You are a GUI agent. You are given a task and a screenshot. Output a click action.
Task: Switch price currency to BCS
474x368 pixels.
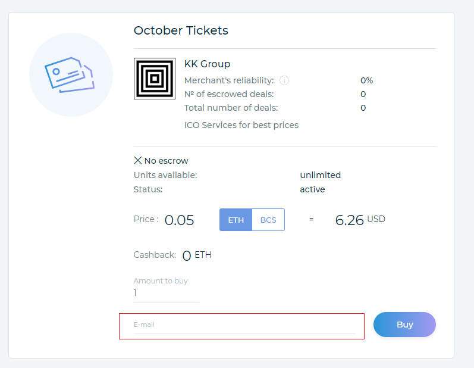coord(268,220)
